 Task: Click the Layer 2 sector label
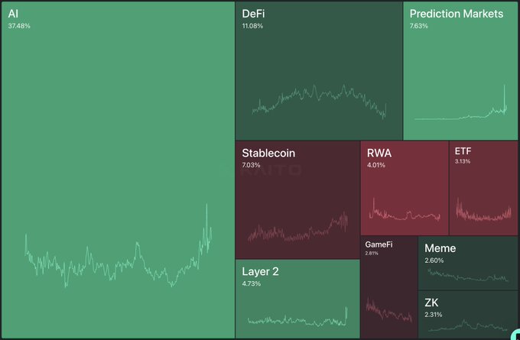point(262,271)
